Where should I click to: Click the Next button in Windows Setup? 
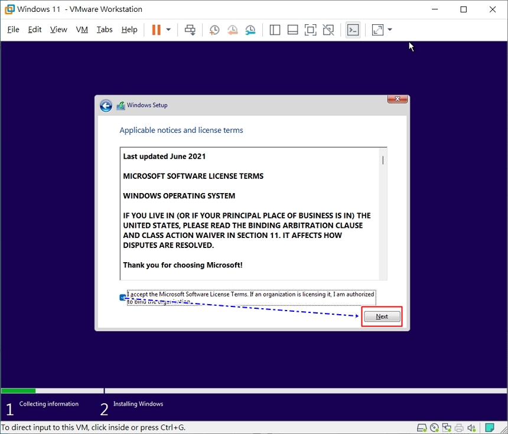click(382, 316)
